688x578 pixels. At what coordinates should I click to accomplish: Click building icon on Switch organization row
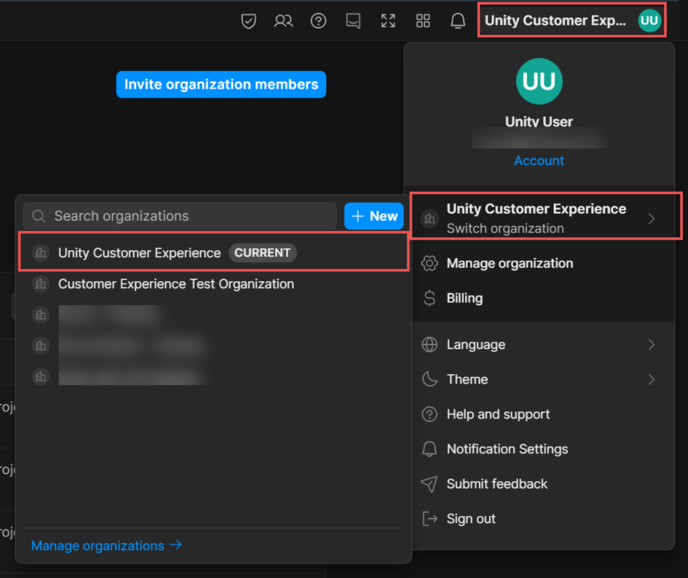point(429,219)
